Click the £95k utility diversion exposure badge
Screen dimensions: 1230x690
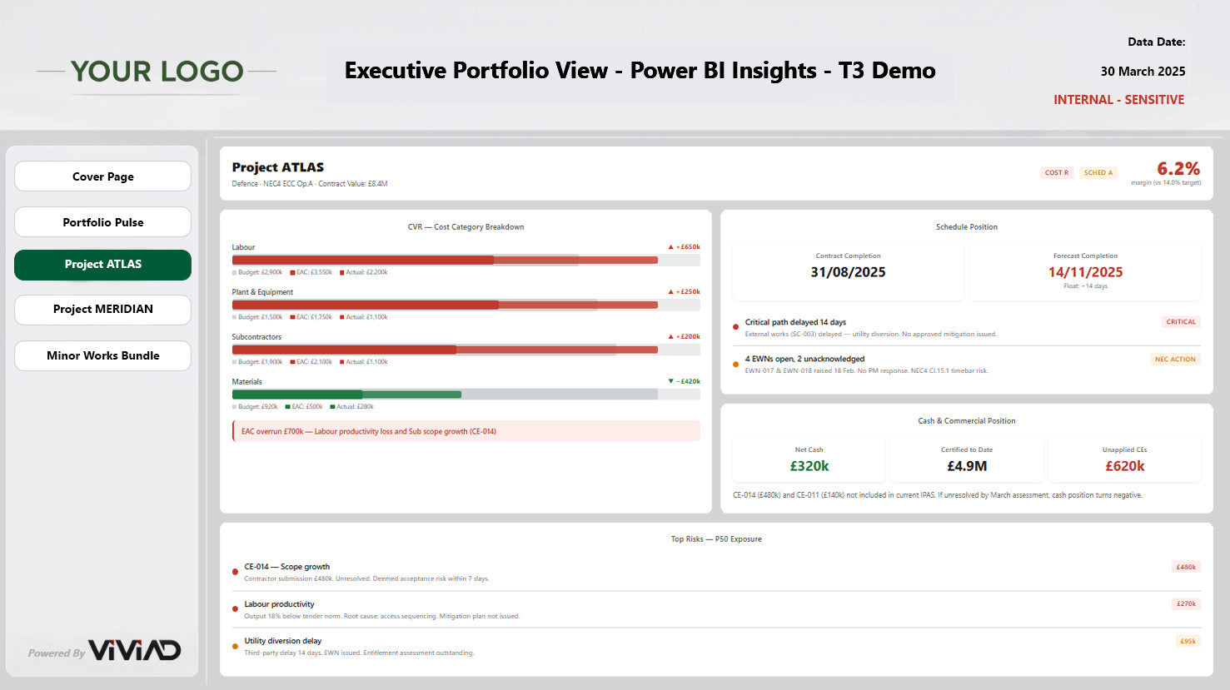pyautogui.click(x=1187, y=642)
